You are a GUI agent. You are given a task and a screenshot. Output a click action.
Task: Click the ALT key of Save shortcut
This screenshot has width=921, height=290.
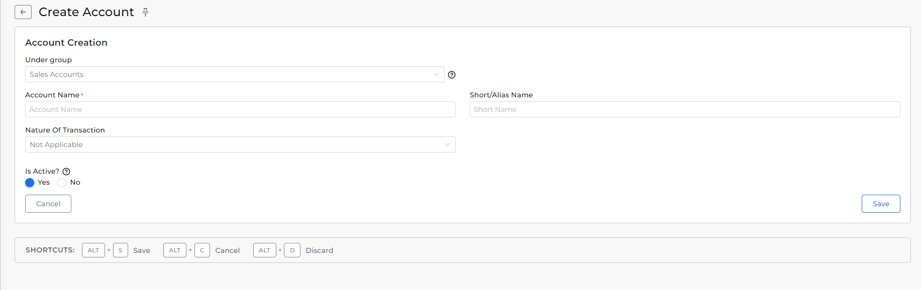pyautogui.click(x=93, y=250)
